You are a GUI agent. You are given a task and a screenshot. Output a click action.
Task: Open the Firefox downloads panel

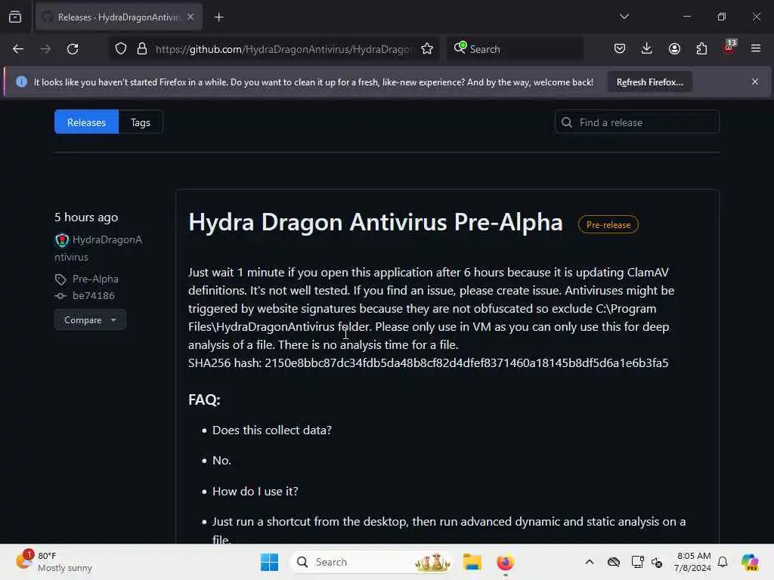[647, 49]
